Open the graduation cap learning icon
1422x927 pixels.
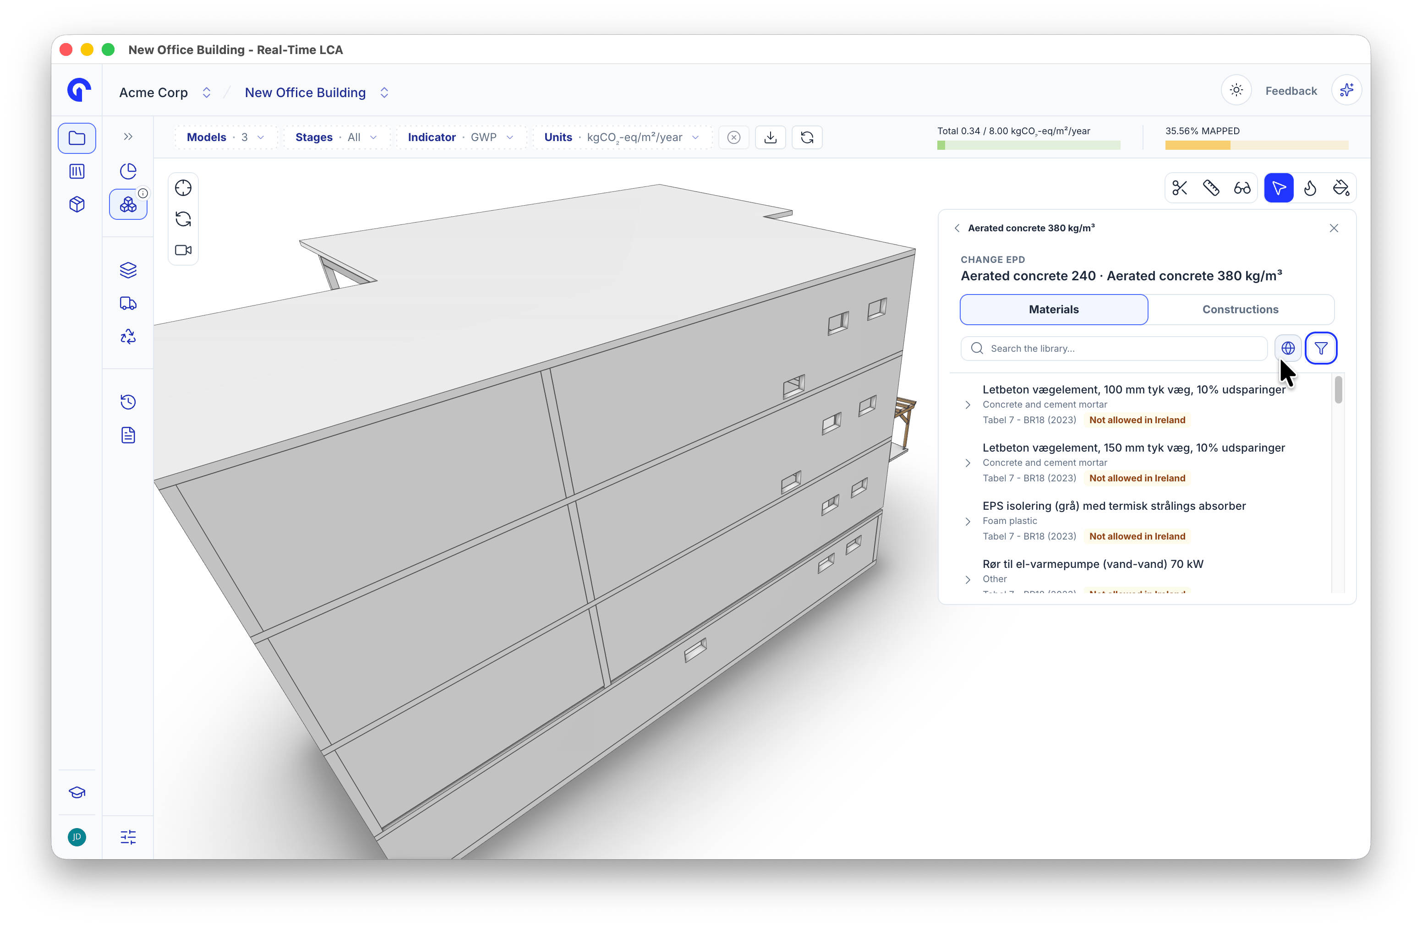pos(77,793)
